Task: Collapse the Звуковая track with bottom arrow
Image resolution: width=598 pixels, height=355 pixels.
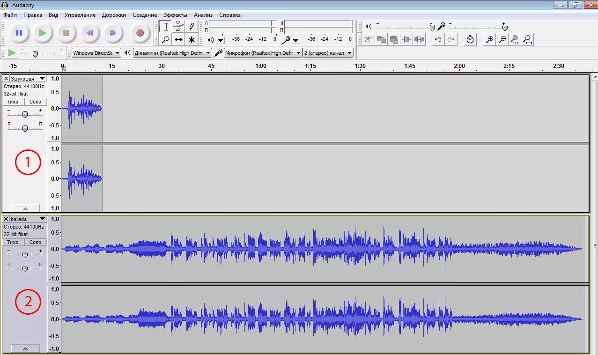Action: pos(26,208)
